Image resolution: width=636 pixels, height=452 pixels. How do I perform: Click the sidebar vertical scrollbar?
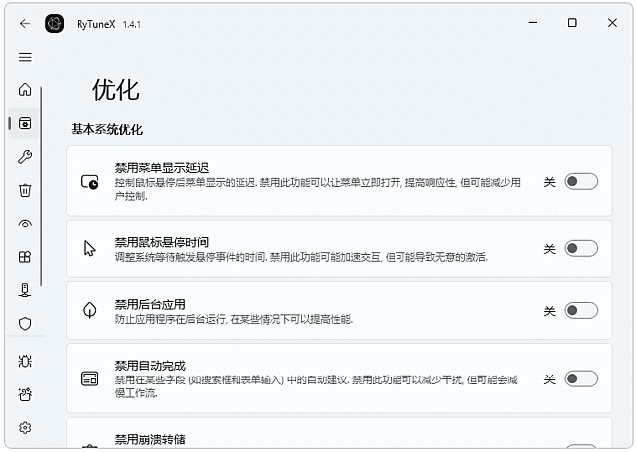[42, 189]
